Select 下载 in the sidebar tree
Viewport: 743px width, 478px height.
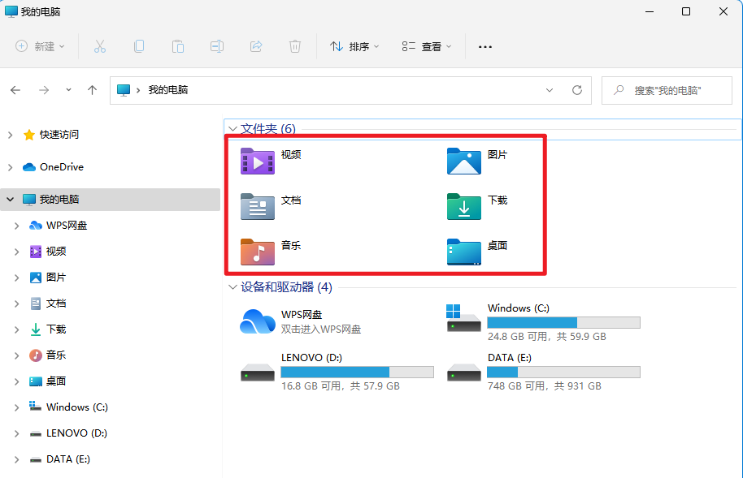(x=56, y=329)
